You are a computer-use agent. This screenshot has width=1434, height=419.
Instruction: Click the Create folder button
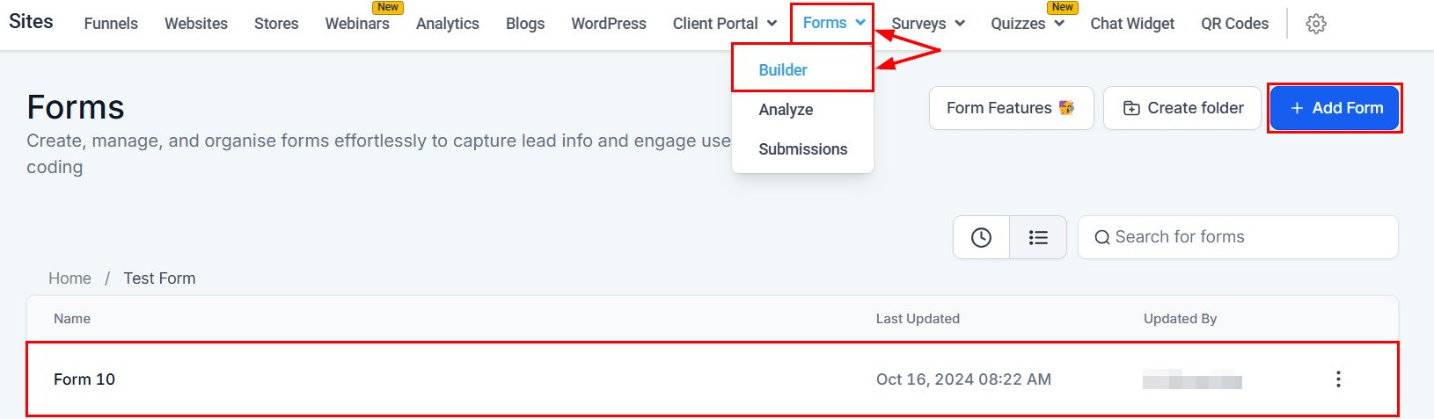pos(1182,108)
